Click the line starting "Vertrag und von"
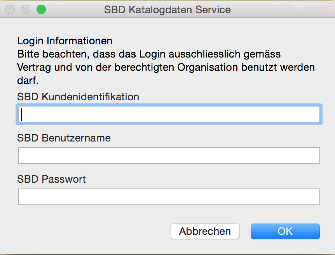 [166, 67]
